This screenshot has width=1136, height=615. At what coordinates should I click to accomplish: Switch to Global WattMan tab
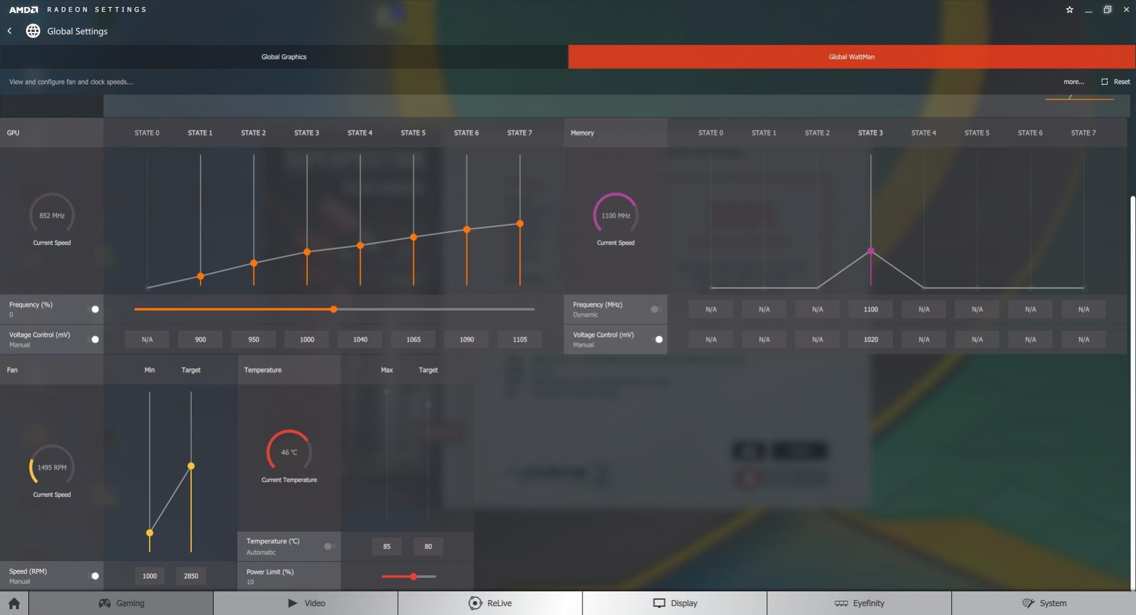coord(852,57)
